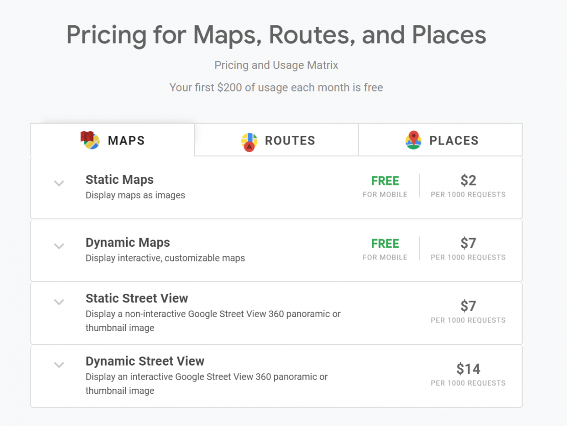Screen dimensions: 567x426
Task: Click the $14 Dynamic Street View price
Action: pyautogui.click(x=468, y=369)
